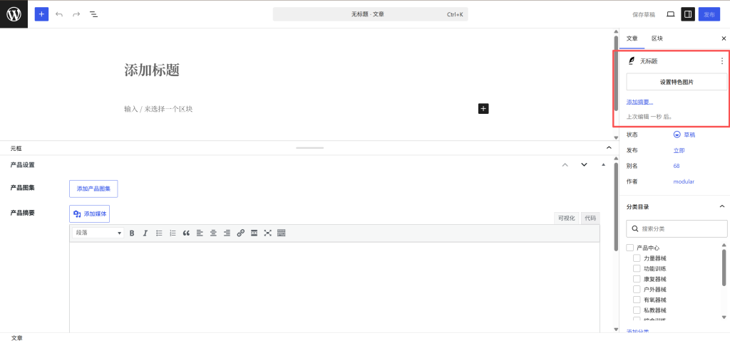Click the 添加产品图集 button
730x343 pixels.
tap(93, 189)
